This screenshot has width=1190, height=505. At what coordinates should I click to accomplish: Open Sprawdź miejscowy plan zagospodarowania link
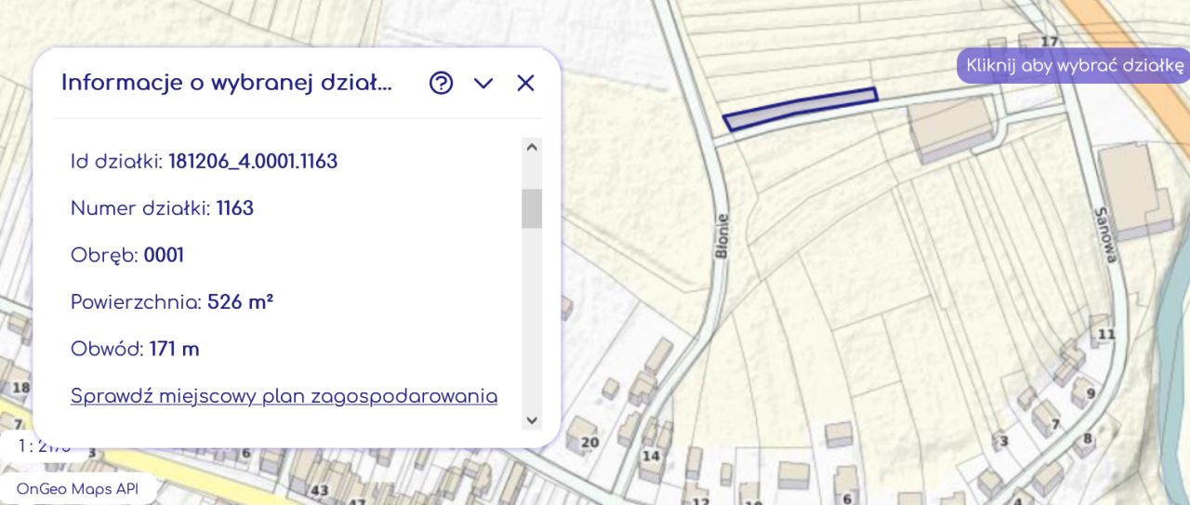(284, 396)
